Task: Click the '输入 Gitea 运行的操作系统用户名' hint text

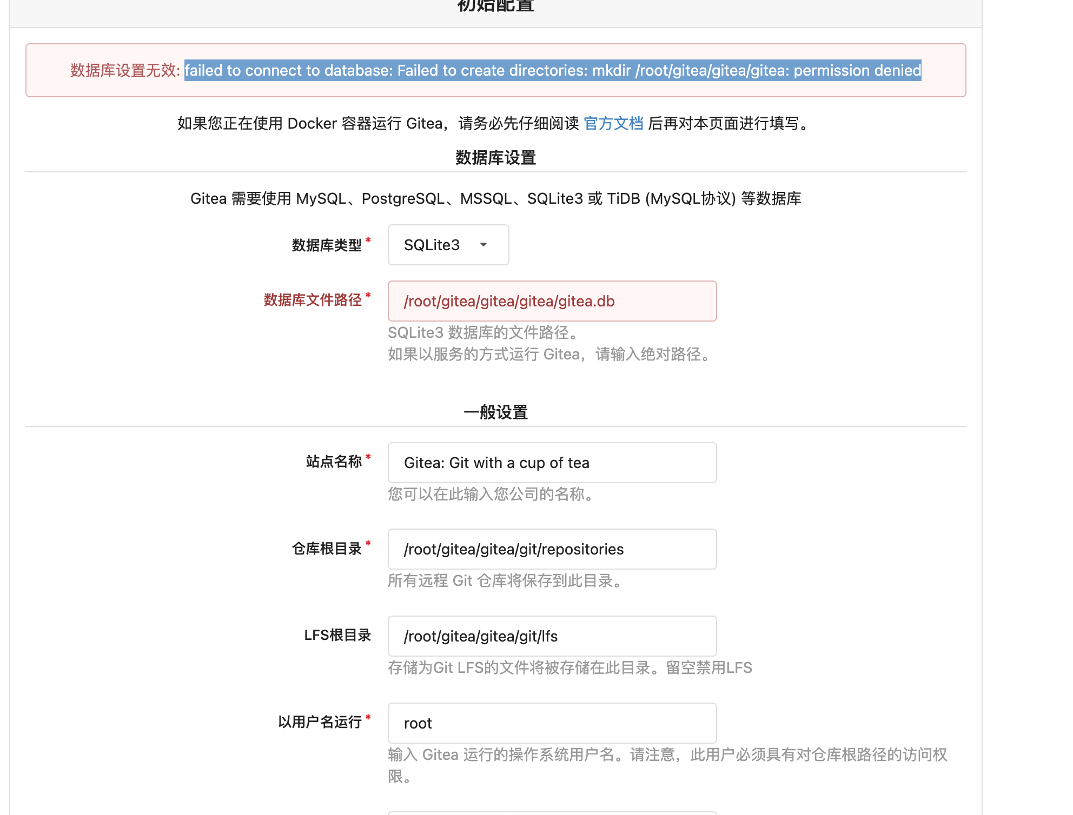Action: (x=667, y=765)
